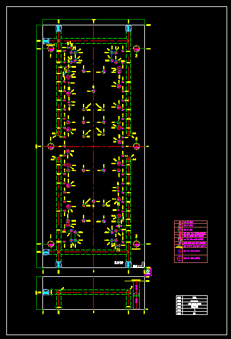Click the blue fitting at the plan's bottom-left corner

[x=59, y=264]
